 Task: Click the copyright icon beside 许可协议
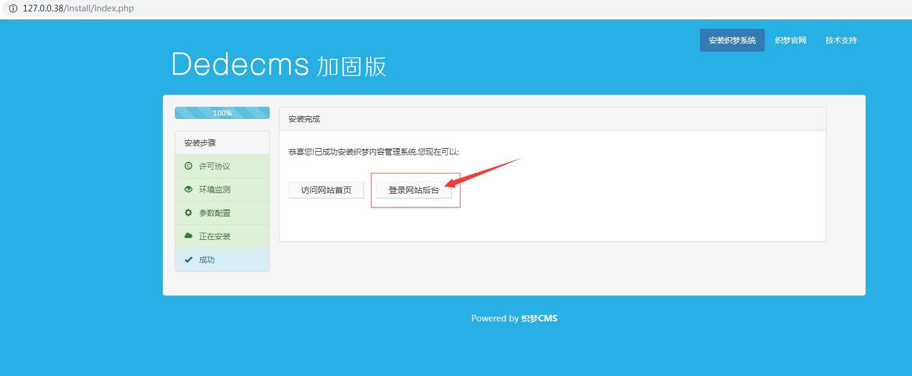tap(189, 166)
